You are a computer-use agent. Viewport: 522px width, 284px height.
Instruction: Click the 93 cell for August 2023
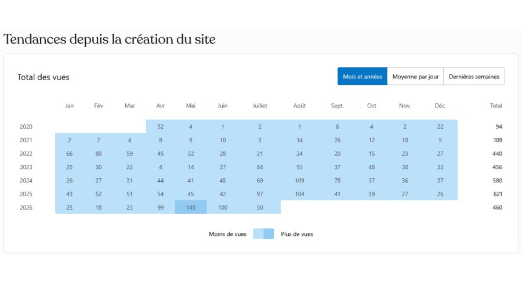299,167
